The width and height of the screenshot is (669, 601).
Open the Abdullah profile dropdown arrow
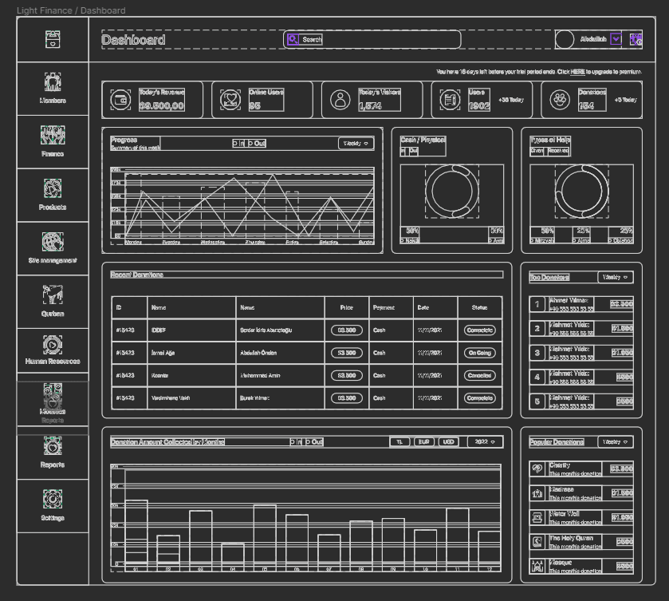coord(616,39)
